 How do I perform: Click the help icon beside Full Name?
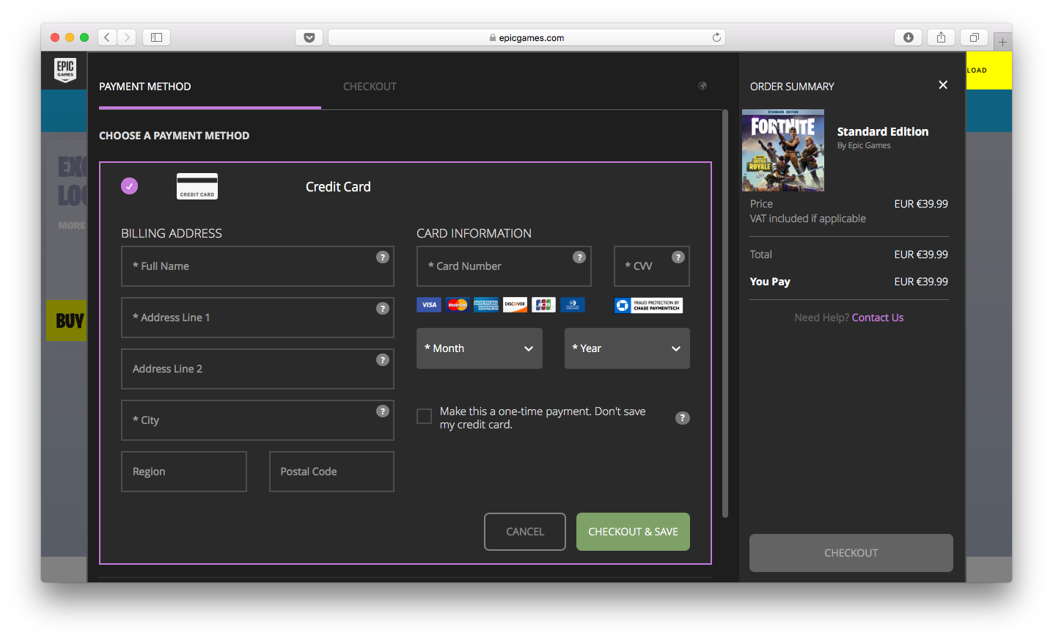pyautogui.click(x=382, y=257)
